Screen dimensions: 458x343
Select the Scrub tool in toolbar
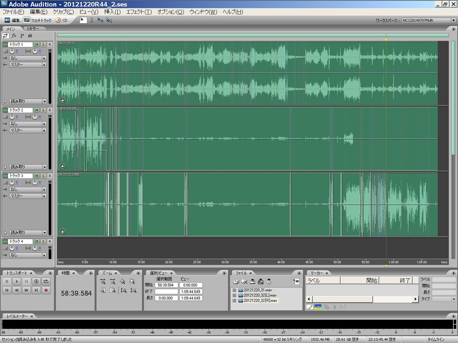(109, 20)
